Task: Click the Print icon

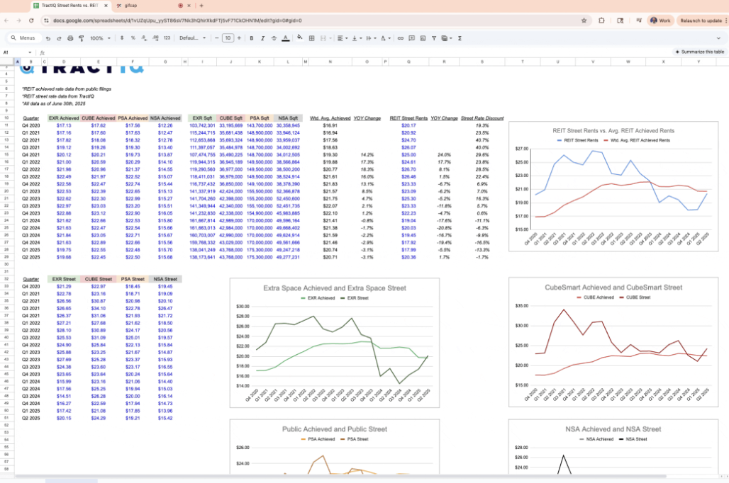Action: 69,38
